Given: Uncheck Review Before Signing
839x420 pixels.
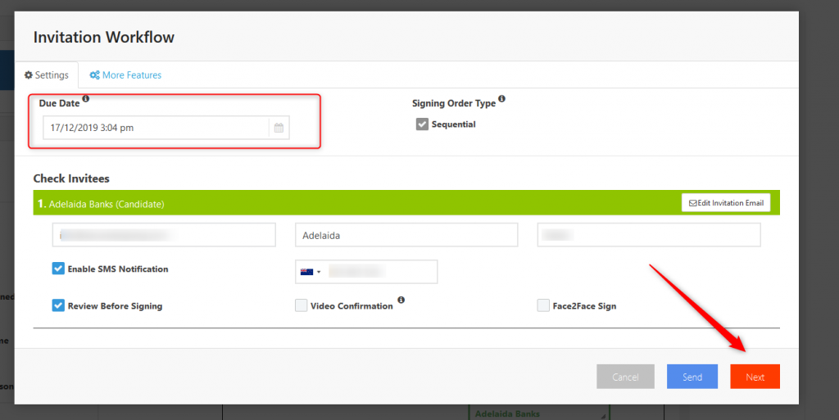Looking at the screenshot, I should click(x=58, y=305).
